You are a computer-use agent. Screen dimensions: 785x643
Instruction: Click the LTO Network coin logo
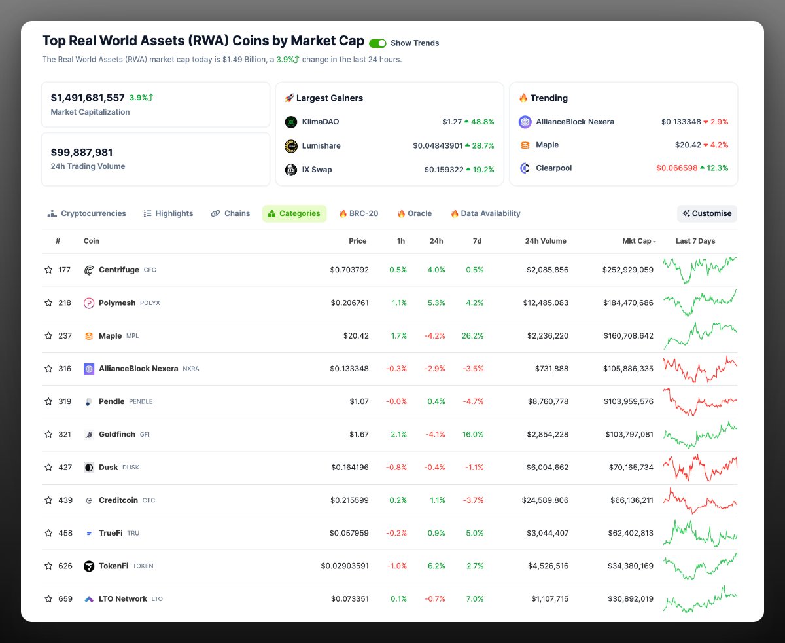[89, 599]
